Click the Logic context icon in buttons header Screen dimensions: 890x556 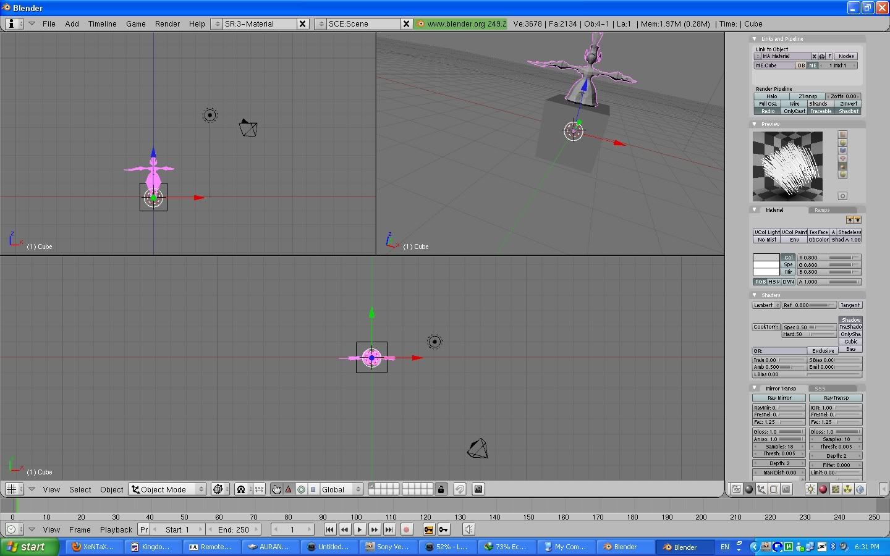point(737,489)
